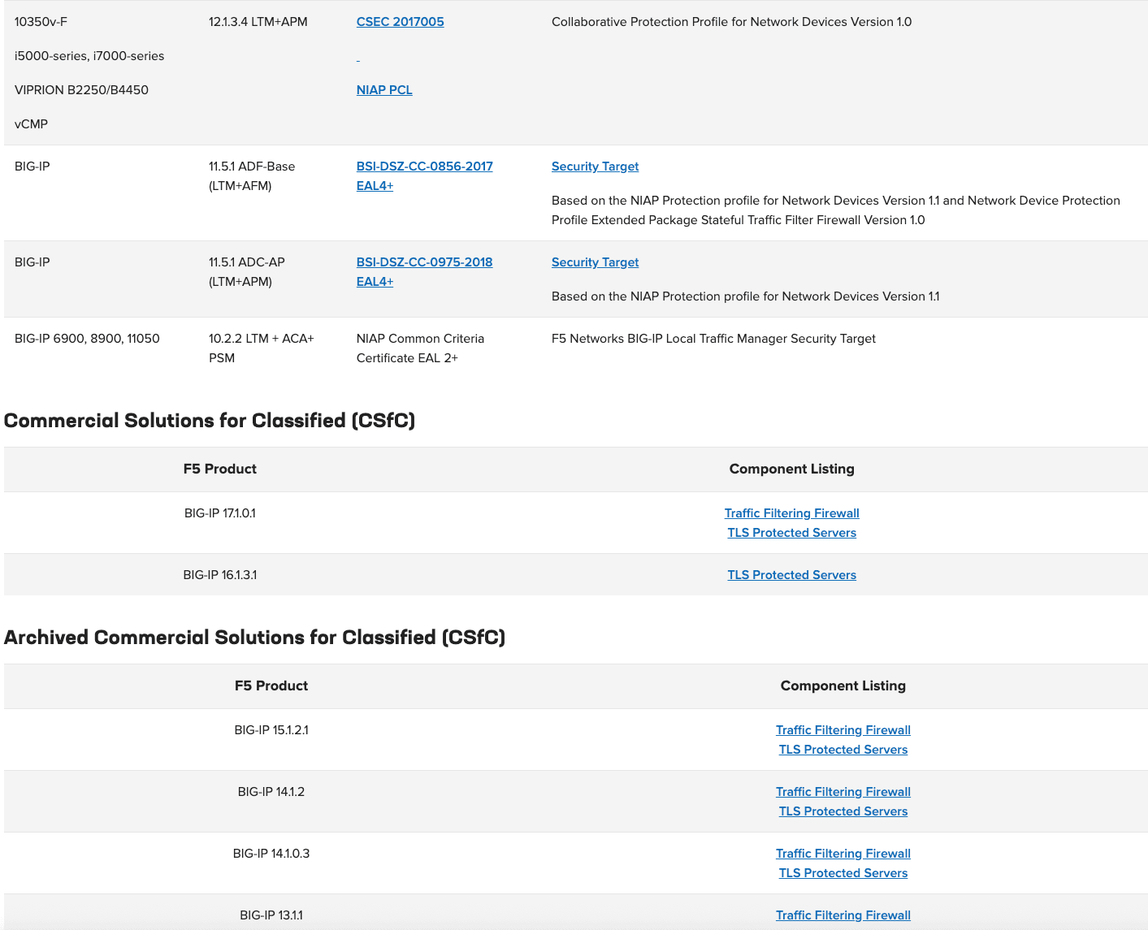The width and height of the screenshot is (1148, 930).
Task: Select the Archived Commercial Solutions for Classified heading
Action: tap(254, 638)
